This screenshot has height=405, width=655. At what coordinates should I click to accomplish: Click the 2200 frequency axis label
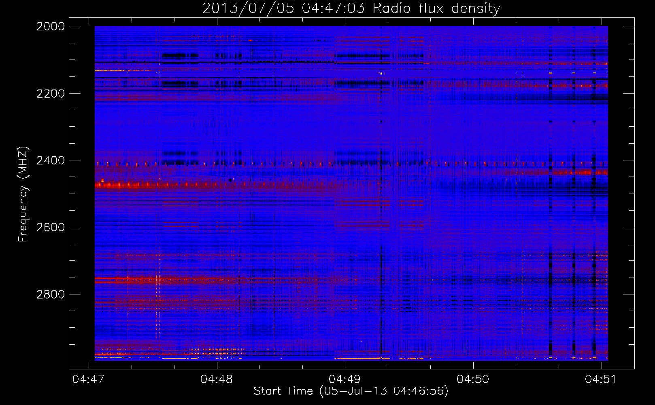pyautogui.click(x=51, y=94)
